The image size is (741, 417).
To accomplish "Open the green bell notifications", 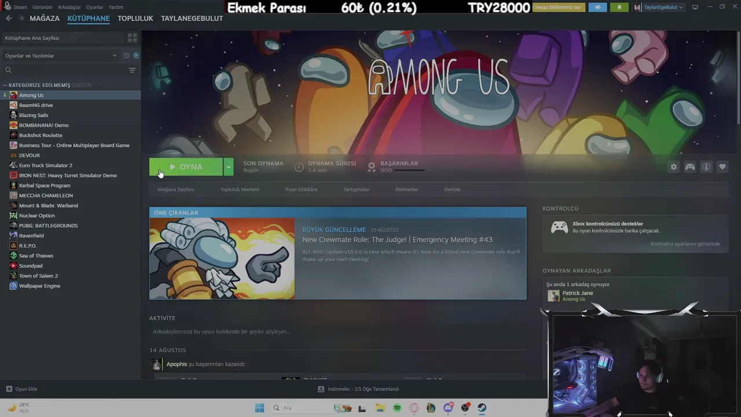I will 619,8.
